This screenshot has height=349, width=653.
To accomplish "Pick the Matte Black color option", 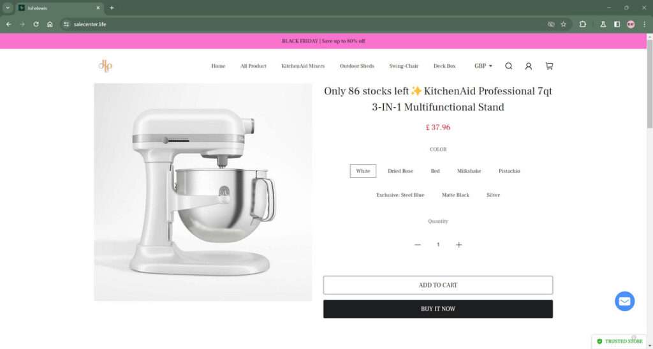I will (x=455, y=195).
